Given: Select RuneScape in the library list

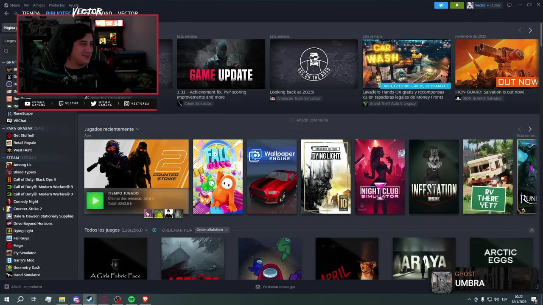Looking at the screenshot, I should point(23,114).
